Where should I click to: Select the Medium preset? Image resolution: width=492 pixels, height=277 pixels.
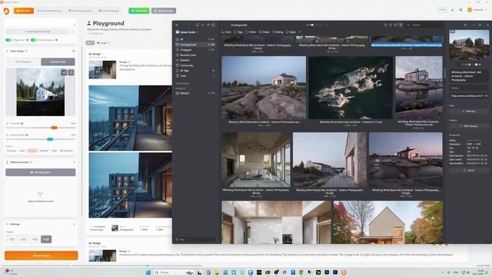[44, 151]
